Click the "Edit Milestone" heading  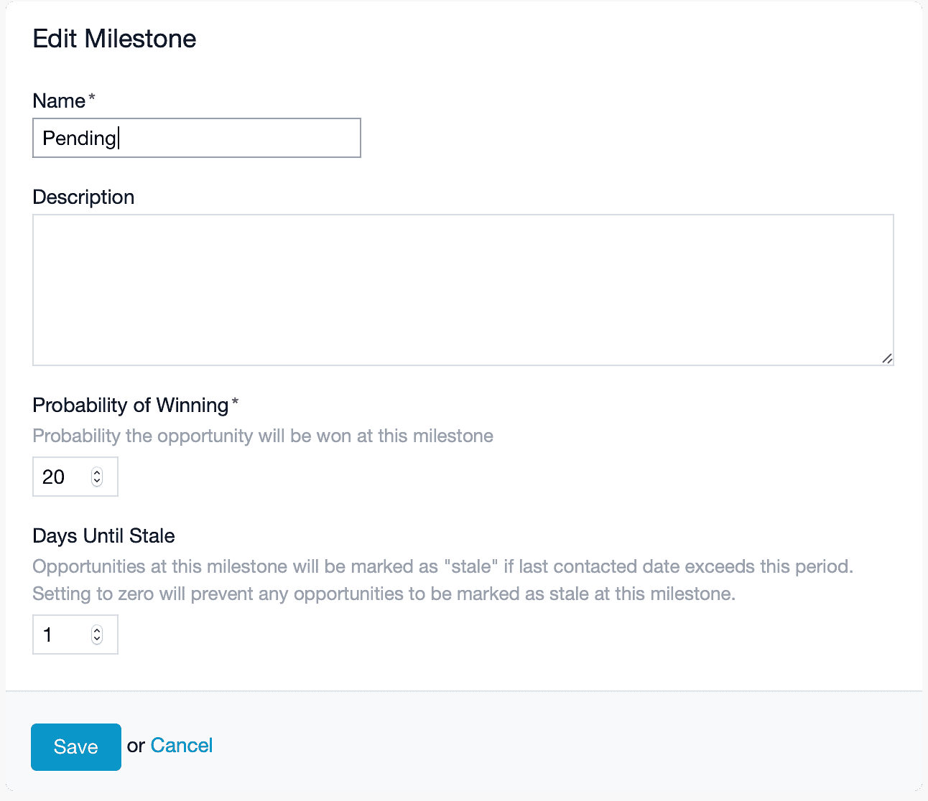coord(115,39)
